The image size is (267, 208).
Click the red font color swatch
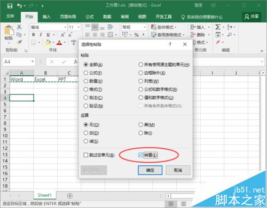tap(59, 42)
